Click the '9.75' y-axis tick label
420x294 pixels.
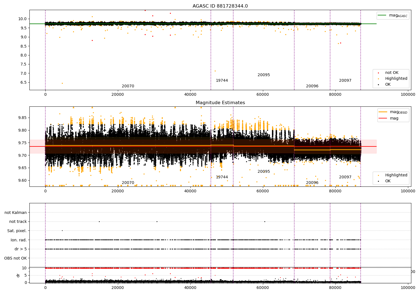(22, 143)
